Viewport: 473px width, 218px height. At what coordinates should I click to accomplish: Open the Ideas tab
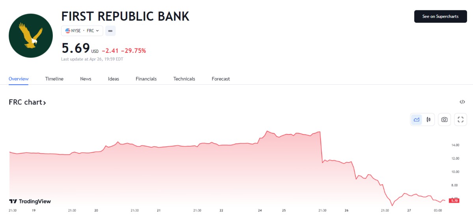click(114, 79)
